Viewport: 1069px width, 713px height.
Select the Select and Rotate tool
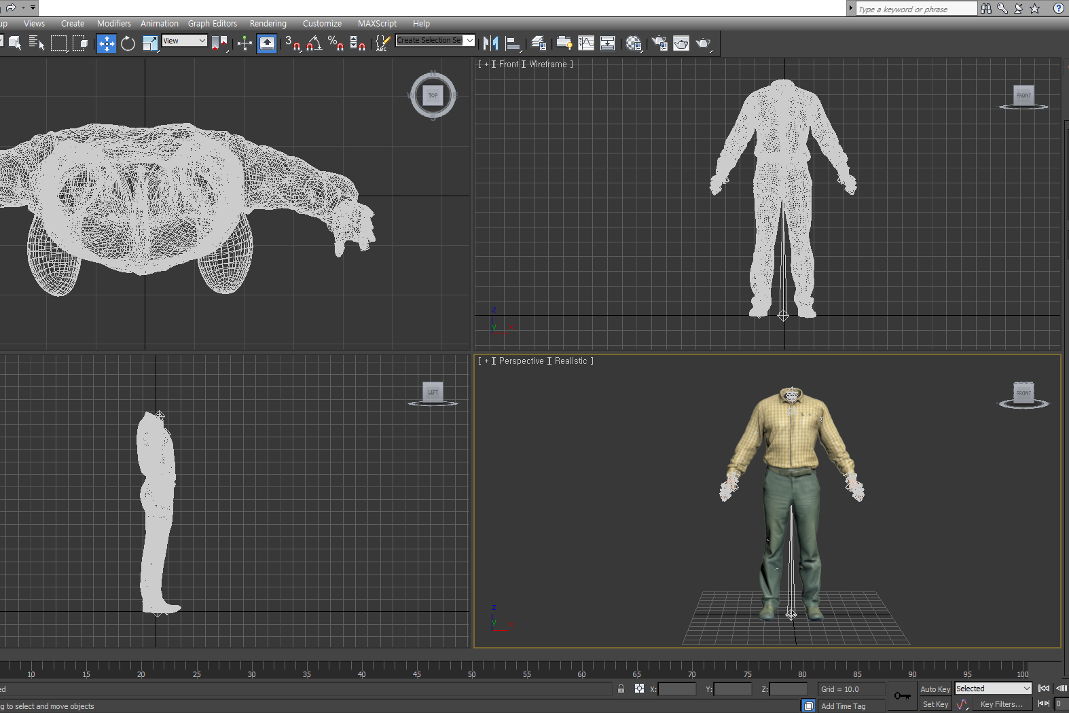click(128, 43)
